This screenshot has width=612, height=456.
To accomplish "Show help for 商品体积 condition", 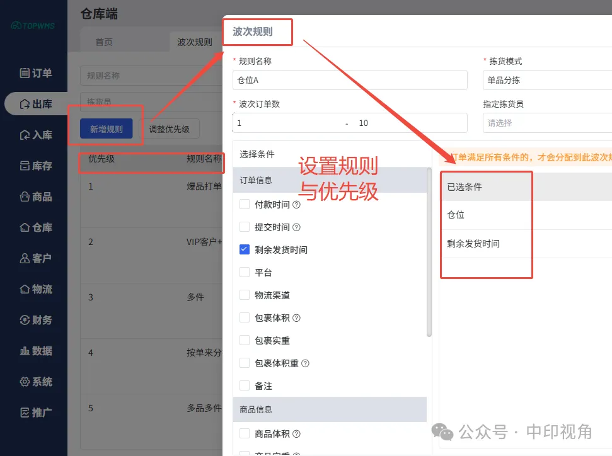I will tap(297, 434).
